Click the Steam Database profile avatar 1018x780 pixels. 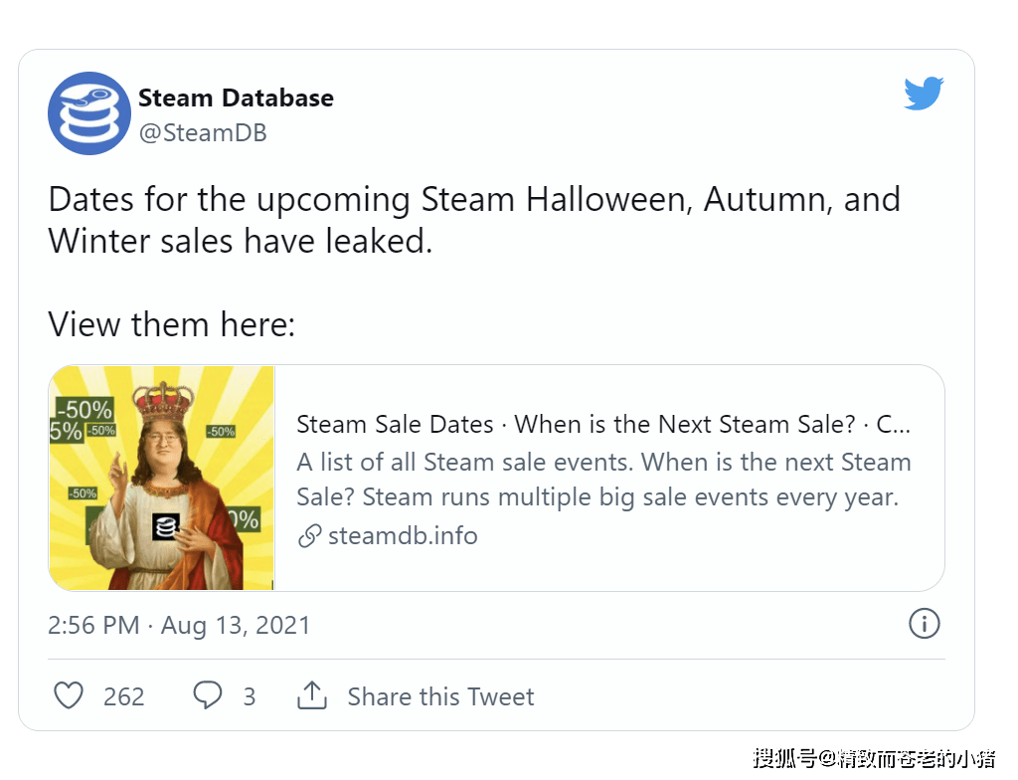point(89,113)
